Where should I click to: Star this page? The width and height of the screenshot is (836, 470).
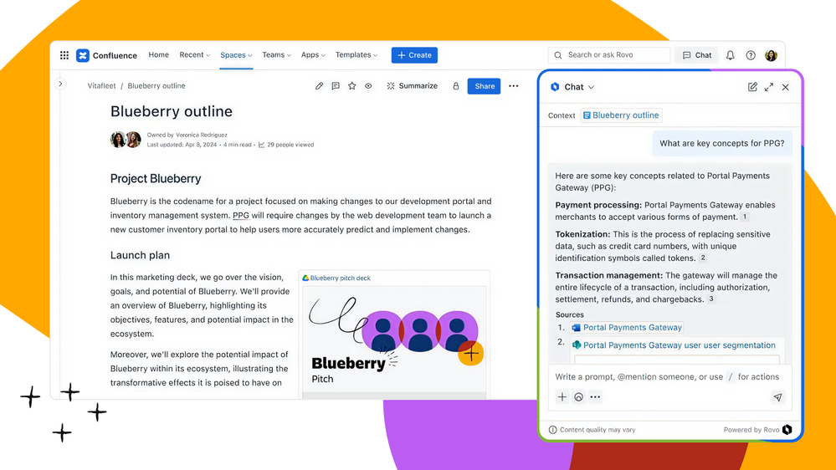point(351,86)
